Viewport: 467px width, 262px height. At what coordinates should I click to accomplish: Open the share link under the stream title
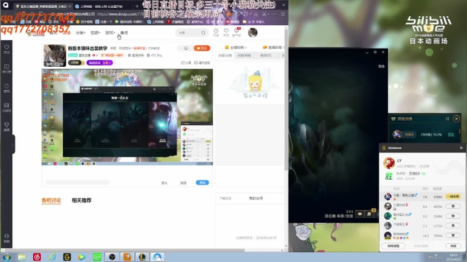(186, 63)
